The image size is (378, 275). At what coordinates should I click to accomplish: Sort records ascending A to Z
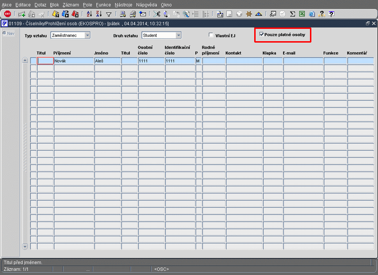tap(89, 14)
